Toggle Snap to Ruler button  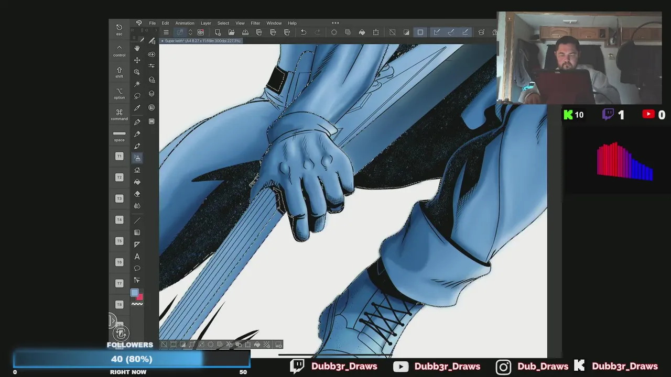pyautogui.click(x=437, y=32)
